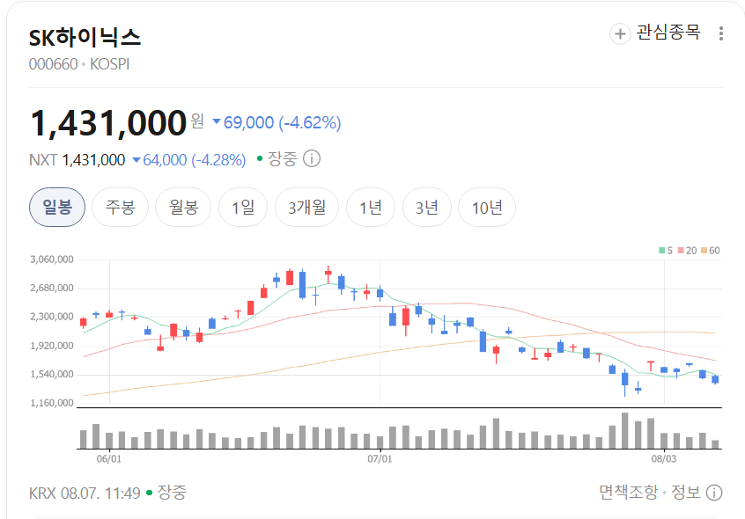Click the 1,540,000 y-axis label
This screenshot has height=519, width=745.
52,375
